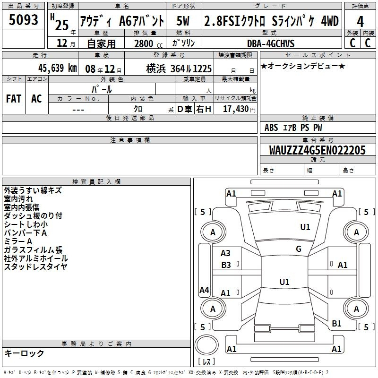Select inspector note 外装うすい線キズ
The image size is (378, 378).
tap(33, 190)
